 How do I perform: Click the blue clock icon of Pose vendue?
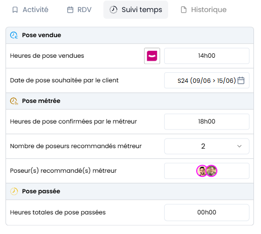(14, 35)
